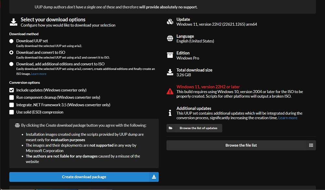Click the Additional updates heading
The width and height of the screenshot is (325, 190).
click(x=194, y=108)
